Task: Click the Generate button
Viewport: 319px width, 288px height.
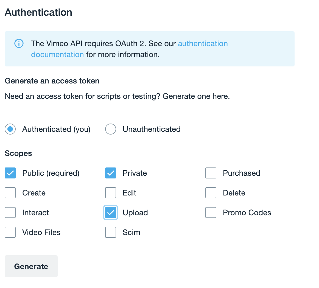Action: click(x=31, y=266)
